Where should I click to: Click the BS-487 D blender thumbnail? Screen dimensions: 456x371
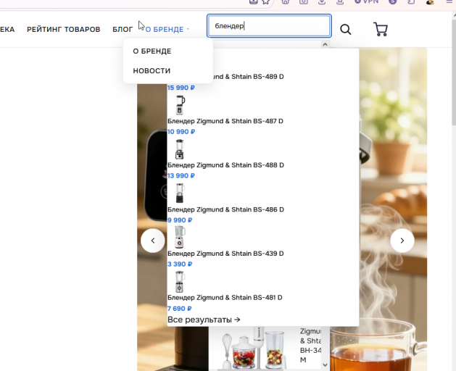tap(180, 105)
